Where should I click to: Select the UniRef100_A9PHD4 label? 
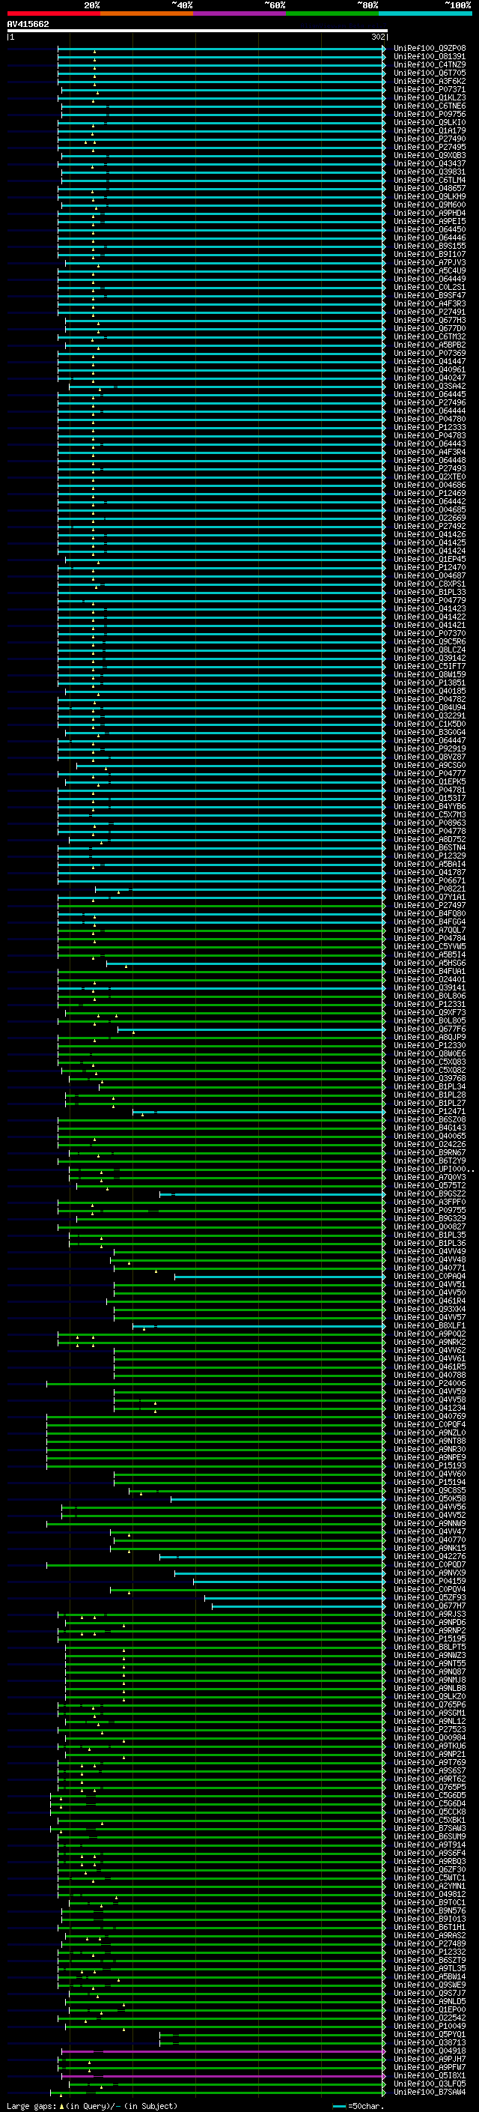[x=430, y=214]
